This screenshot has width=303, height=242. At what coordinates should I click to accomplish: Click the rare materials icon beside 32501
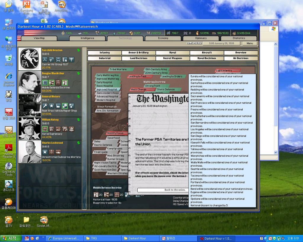[x=97, y=33]
